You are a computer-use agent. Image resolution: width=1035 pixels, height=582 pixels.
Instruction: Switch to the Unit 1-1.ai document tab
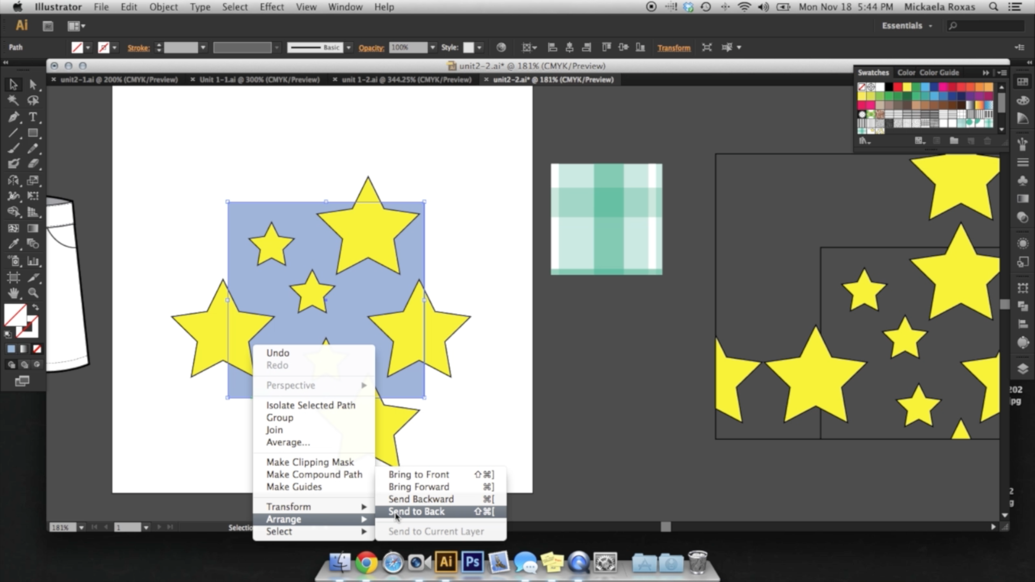point(259,79)
